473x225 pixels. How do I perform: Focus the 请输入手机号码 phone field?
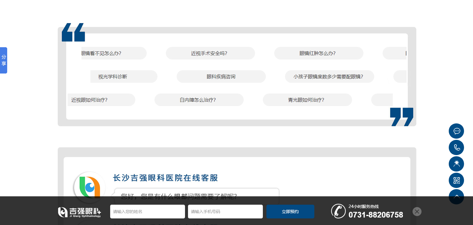click(225, 212)
